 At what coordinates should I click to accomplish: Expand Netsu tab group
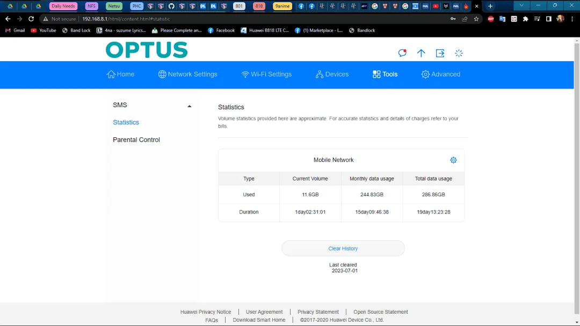(114, 6)
